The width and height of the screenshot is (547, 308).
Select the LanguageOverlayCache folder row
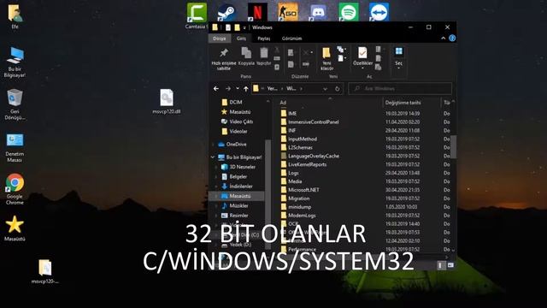click(x=365, y=156)
